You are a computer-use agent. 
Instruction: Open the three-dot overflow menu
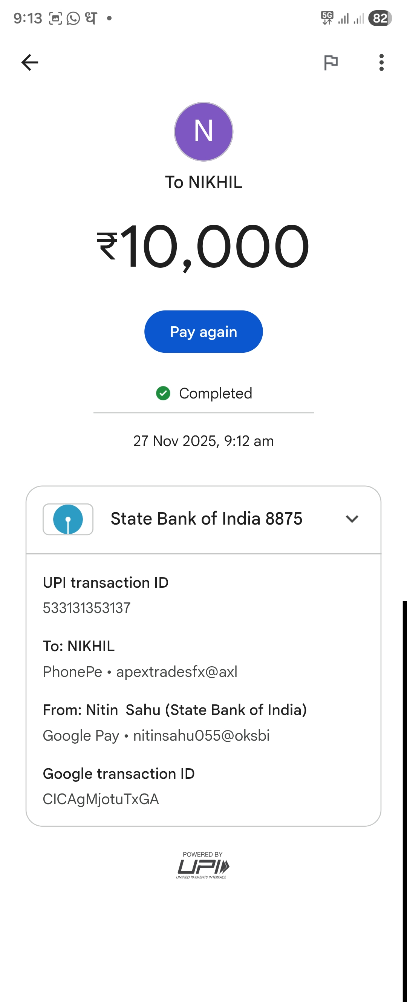(x=381, y=62)
